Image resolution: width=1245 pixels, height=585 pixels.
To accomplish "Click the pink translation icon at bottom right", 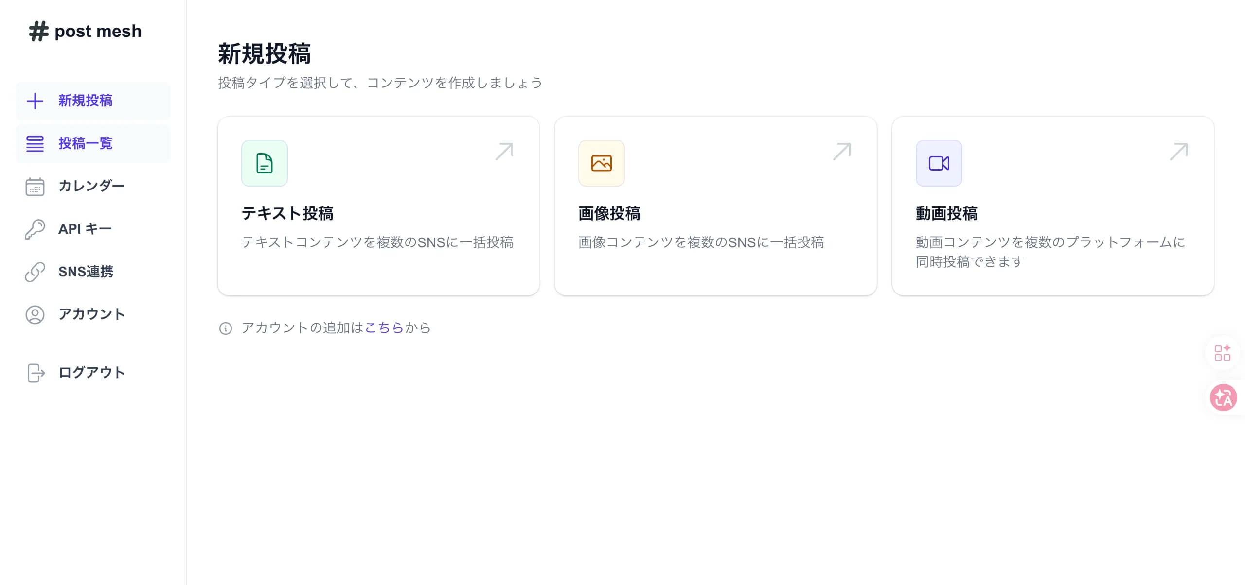I will (x=1224, y=397).
